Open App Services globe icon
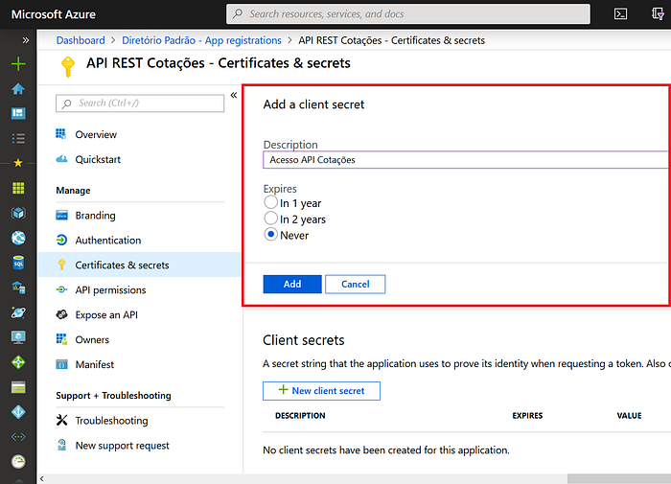671x484 pixels. pyautogui.click(x=18, y=238)
